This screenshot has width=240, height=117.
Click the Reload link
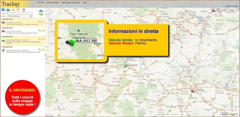[x=229, y=6]
